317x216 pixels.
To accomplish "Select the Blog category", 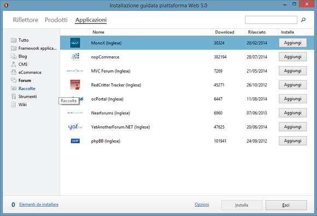I will [x=22, y=56].
